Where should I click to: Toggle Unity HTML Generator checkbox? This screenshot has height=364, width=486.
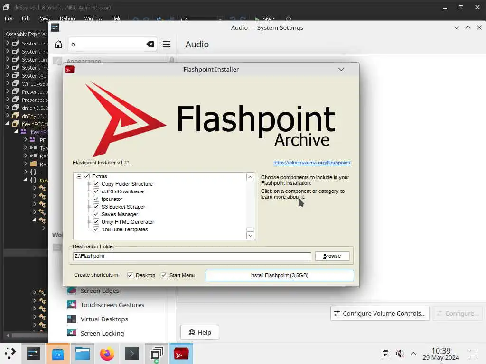(96, 222)
